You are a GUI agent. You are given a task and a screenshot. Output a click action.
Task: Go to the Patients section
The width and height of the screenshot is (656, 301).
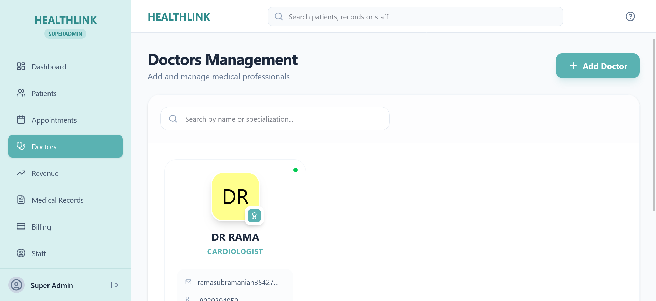click(x=65, y=93)
